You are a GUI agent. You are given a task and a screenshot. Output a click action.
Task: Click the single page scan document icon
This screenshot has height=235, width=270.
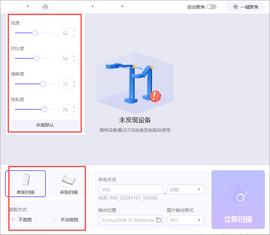(x=26, y=180)
